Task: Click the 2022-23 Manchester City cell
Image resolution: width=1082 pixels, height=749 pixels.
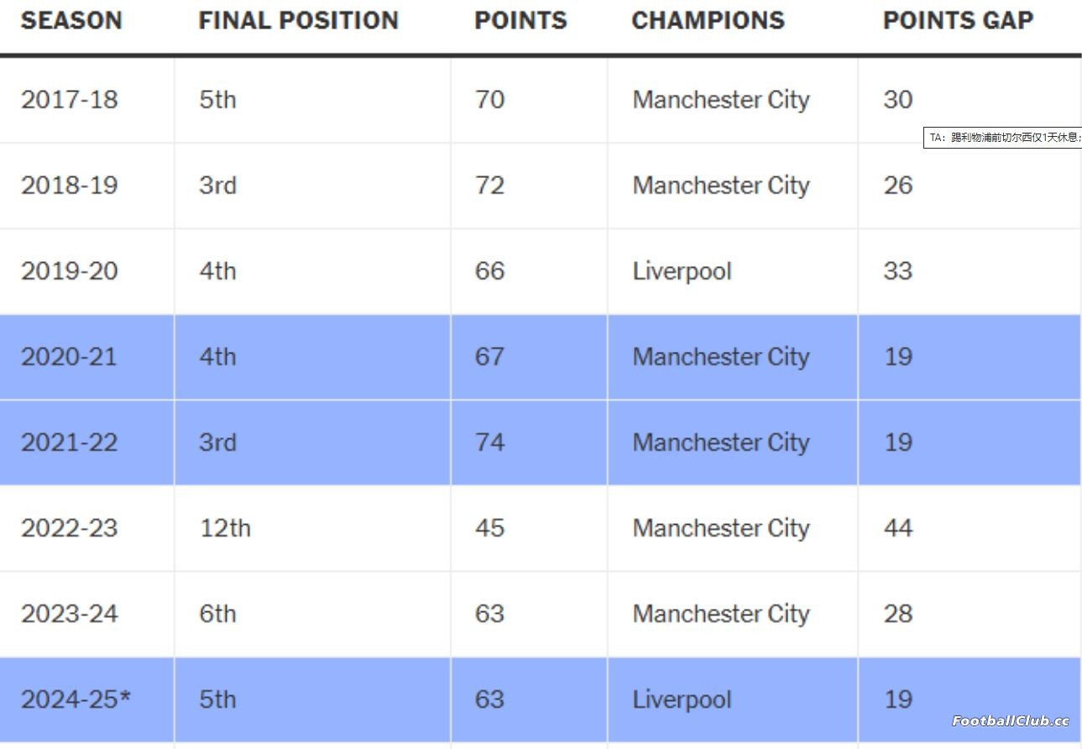Action: [732, 528]
